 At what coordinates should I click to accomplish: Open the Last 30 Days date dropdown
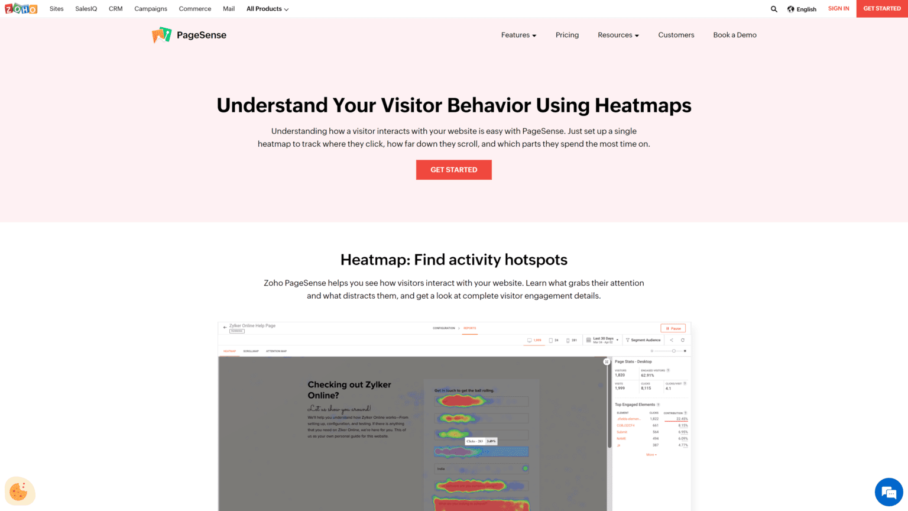(602, 340)
